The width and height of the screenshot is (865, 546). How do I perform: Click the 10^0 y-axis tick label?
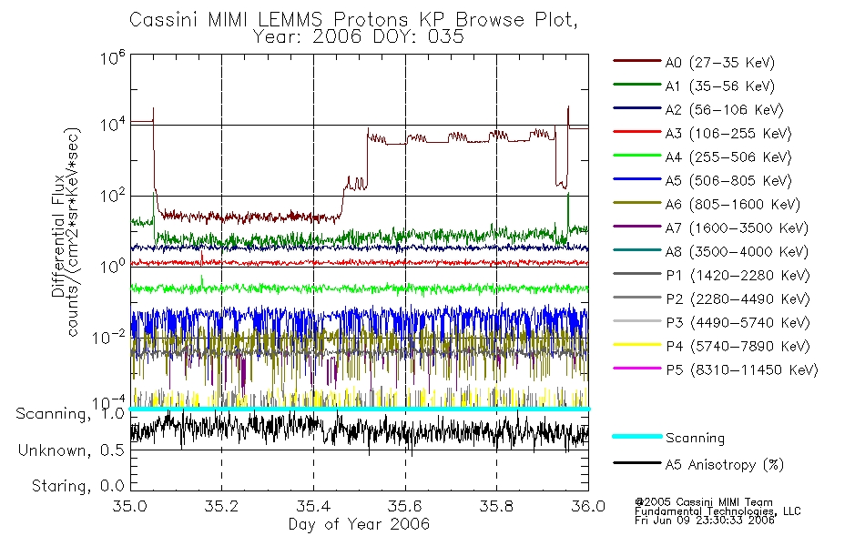(x=113, y=267)
